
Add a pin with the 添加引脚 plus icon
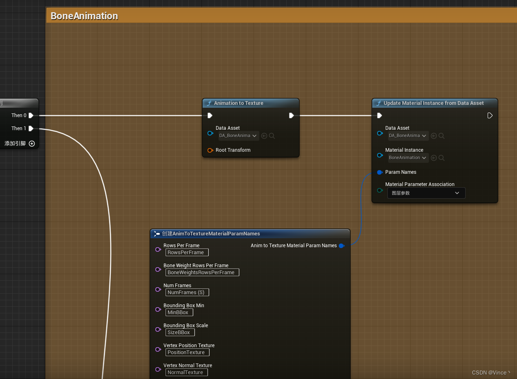coord(32,144)
